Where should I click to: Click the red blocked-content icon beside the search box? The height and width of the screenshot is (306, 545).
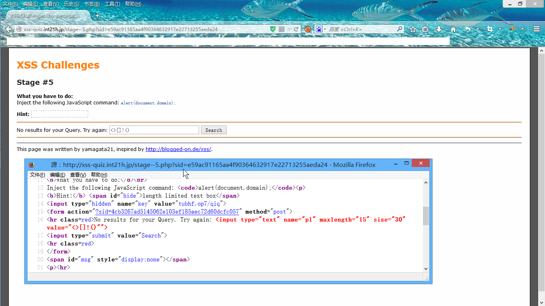(x=308, y=29)
